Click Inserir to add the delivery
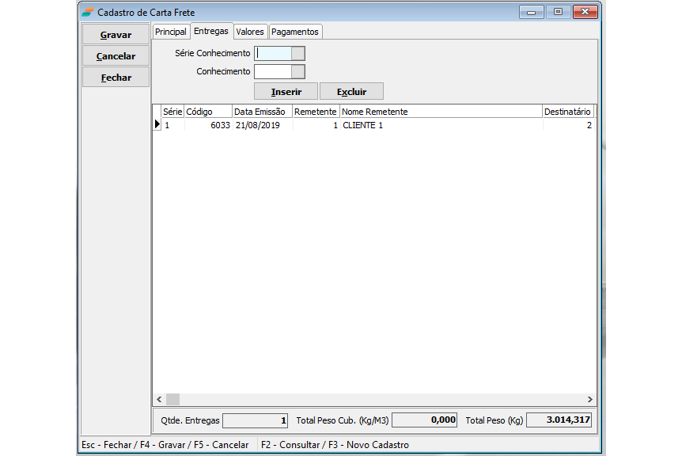 pos(286,92)
